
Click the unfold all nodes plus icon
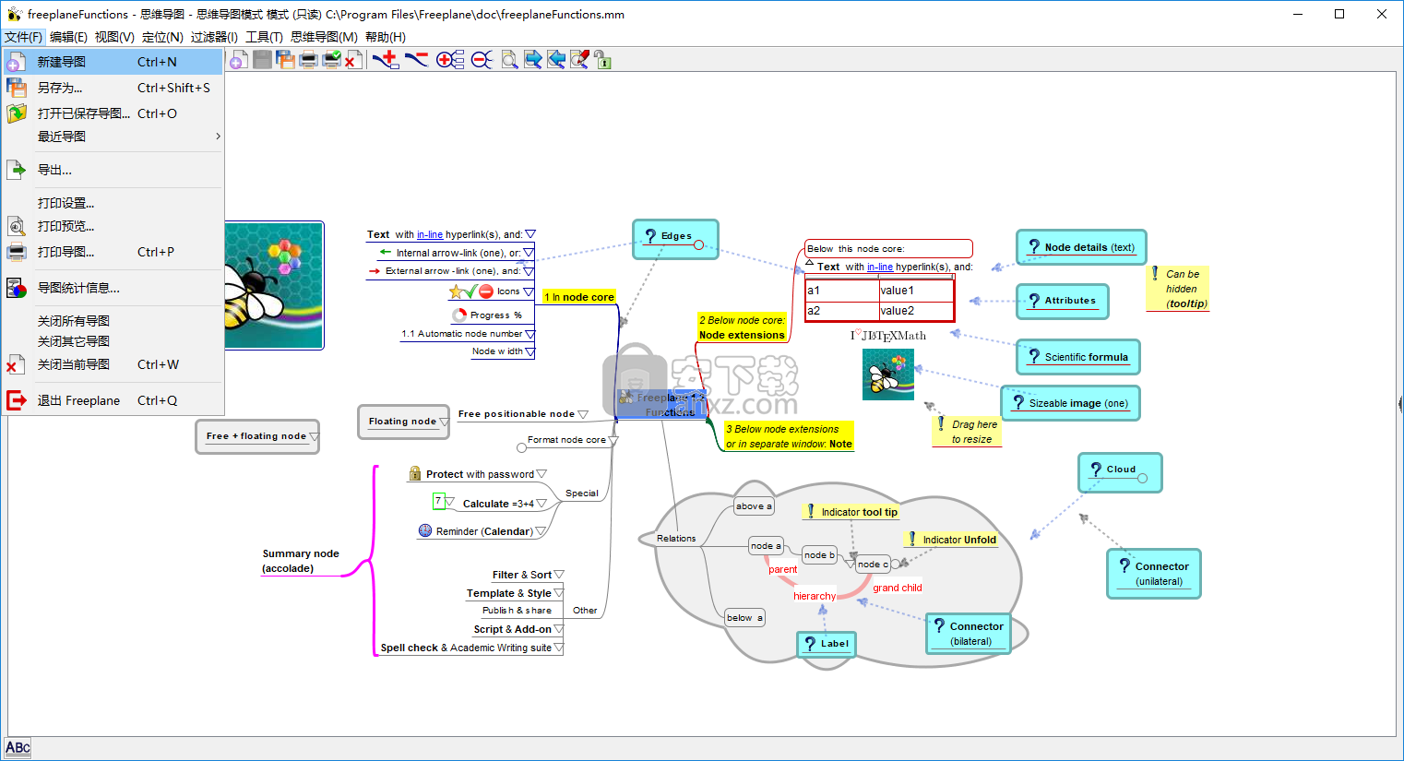[x=450, y=60]
